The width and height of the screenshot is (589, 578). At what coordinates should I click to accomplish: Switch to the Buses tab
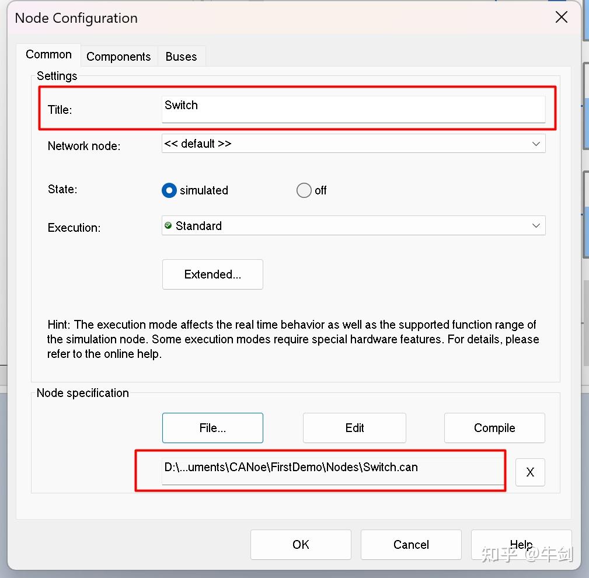181,57
